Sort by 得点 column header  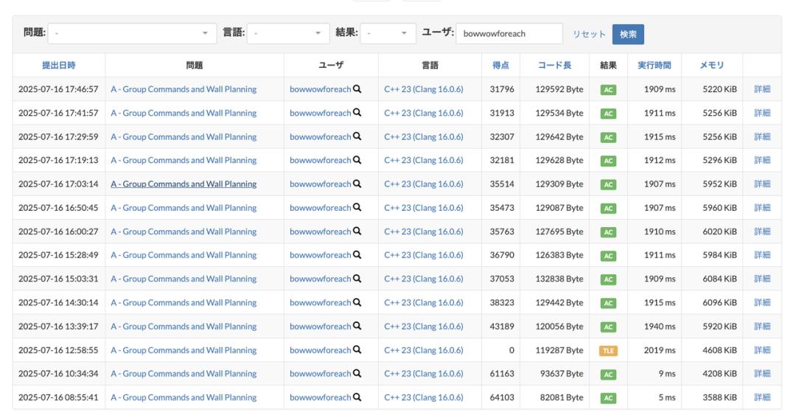pyautogui.click(x=500, y=65)
